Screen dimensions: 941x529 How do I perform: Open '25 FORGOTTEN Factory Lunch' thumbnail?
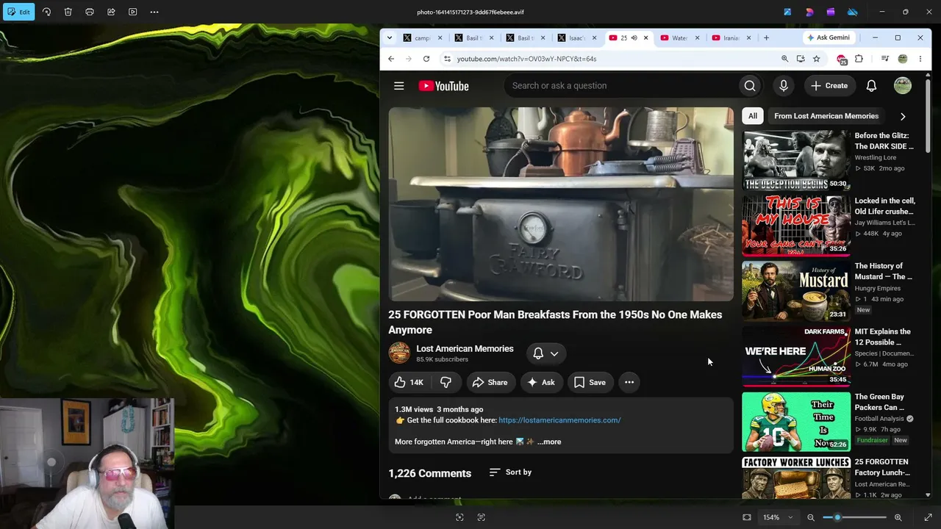pos(795,478)
